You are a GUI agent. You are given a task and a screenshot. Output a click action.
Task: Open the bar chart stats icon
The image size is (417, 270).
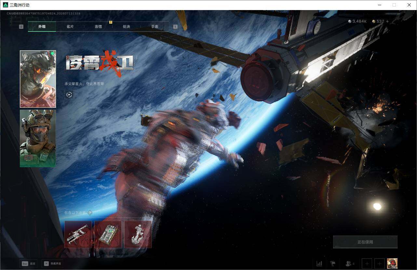pyautogui.click(x=319, y=264)
